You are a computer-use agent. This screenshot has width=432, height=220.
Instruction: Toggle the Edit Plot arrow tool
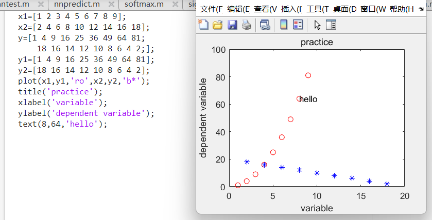point(317,25)
